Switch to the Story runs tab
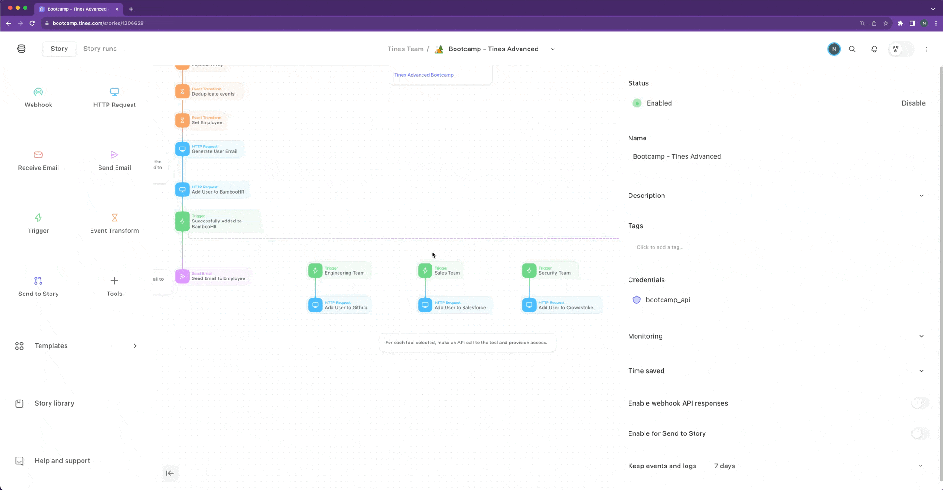 [100, 49]
